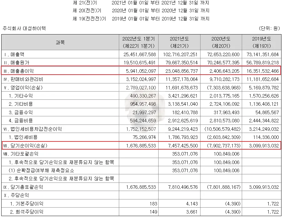The width and height of the screenshot is (284, 217).
Task: Click operating profit 5,169,879,782
Action: (264, 87)
